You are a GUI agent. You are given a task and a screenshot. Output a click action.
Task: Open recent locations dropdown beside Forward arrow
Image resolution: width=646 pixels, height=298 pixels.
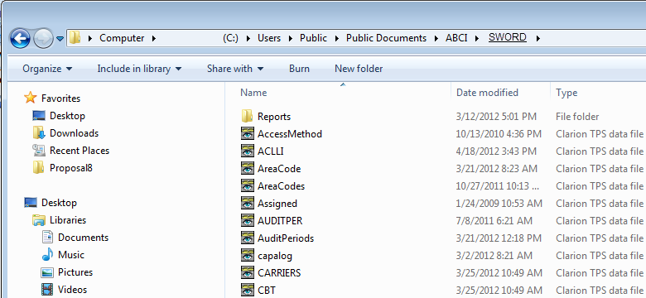pos(60,39)
